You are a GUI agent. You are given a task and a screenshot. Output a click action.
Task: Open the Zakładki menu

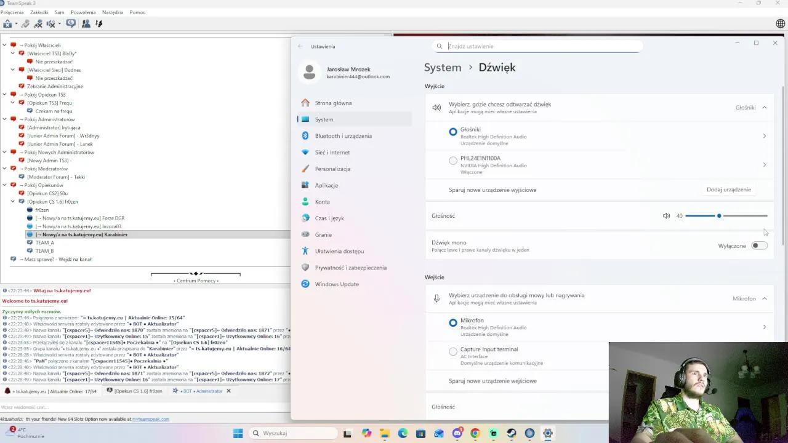pos(39,12)
